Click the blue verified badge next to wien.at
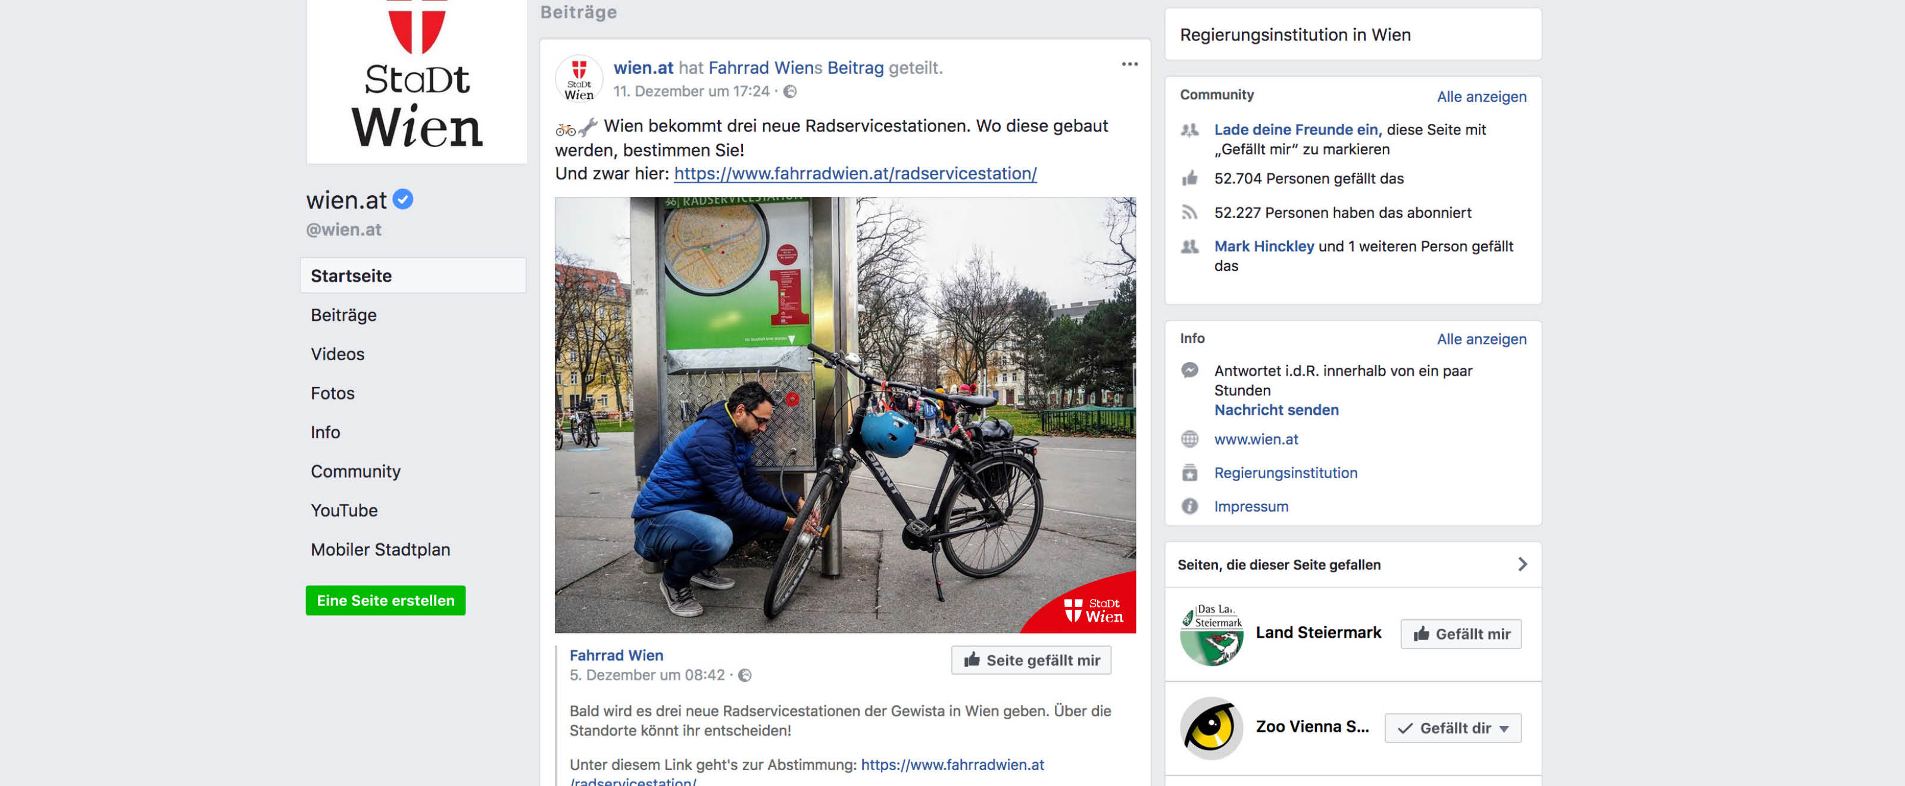The height and width of the screenshot is (786, 1905). [x=402, y=199]
